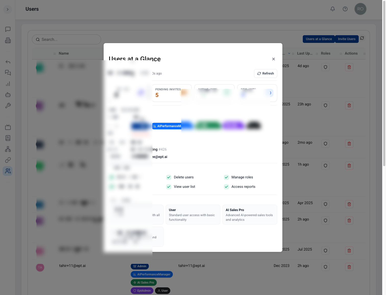Image resolution: width=386 pixels, height=295 pixels.
Task: Click AIPerformanceManager badge in tahir+11 row
Action: pos(152,274)
